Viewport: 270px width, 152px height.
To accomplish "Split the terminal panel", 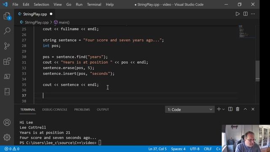I will pyautogui.click(x=230, y=109).
